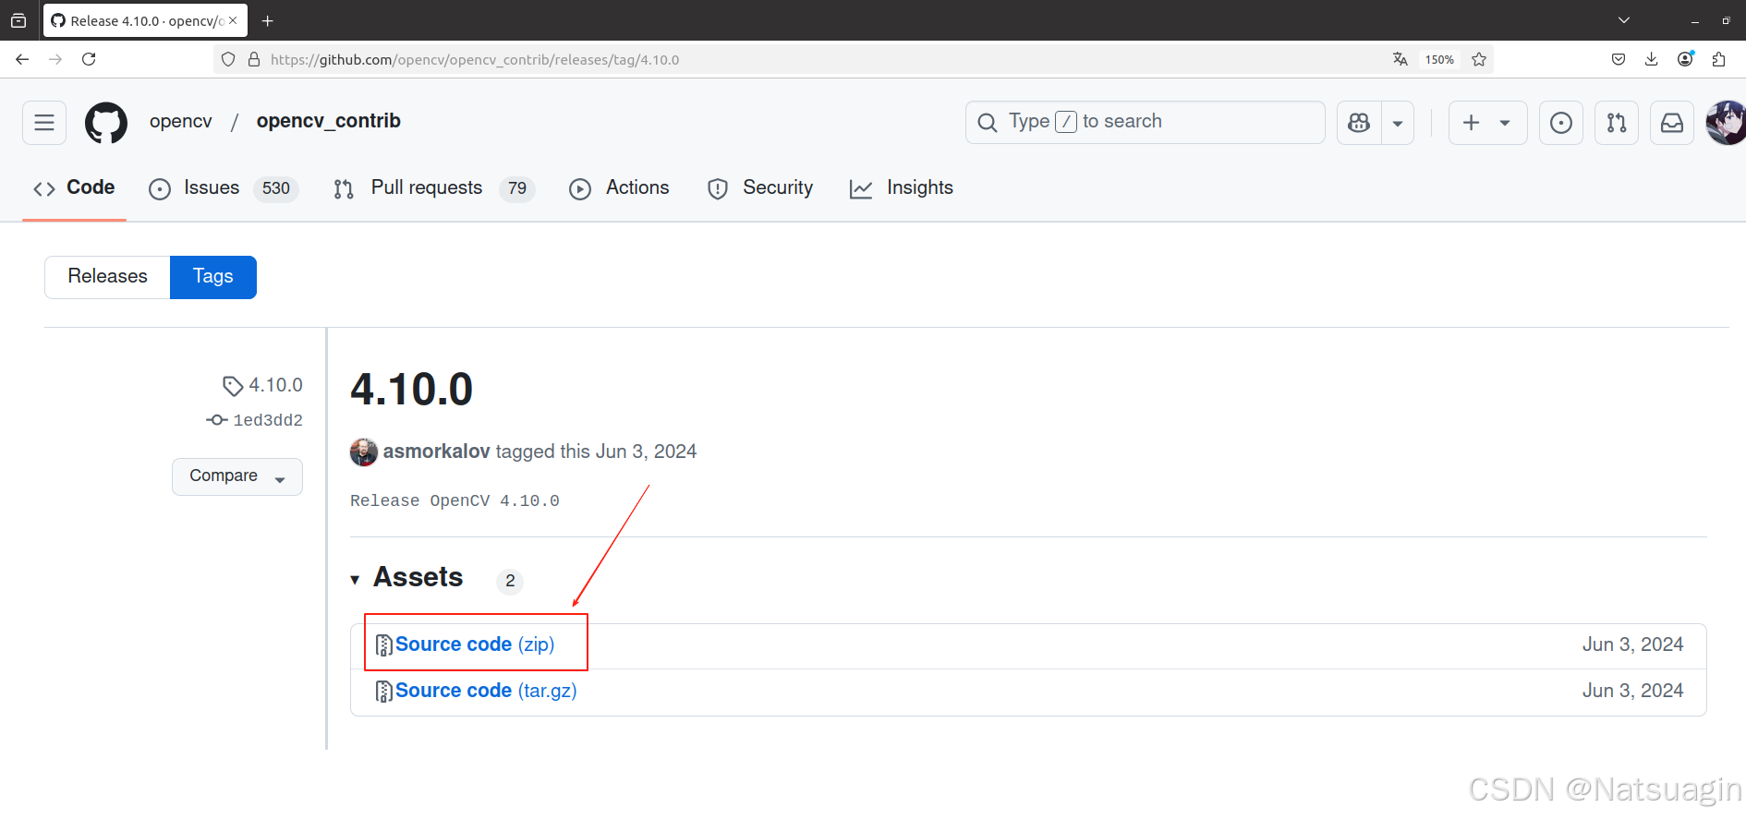
Task: Open the Firefox account icon
Action: (1686, 59)
